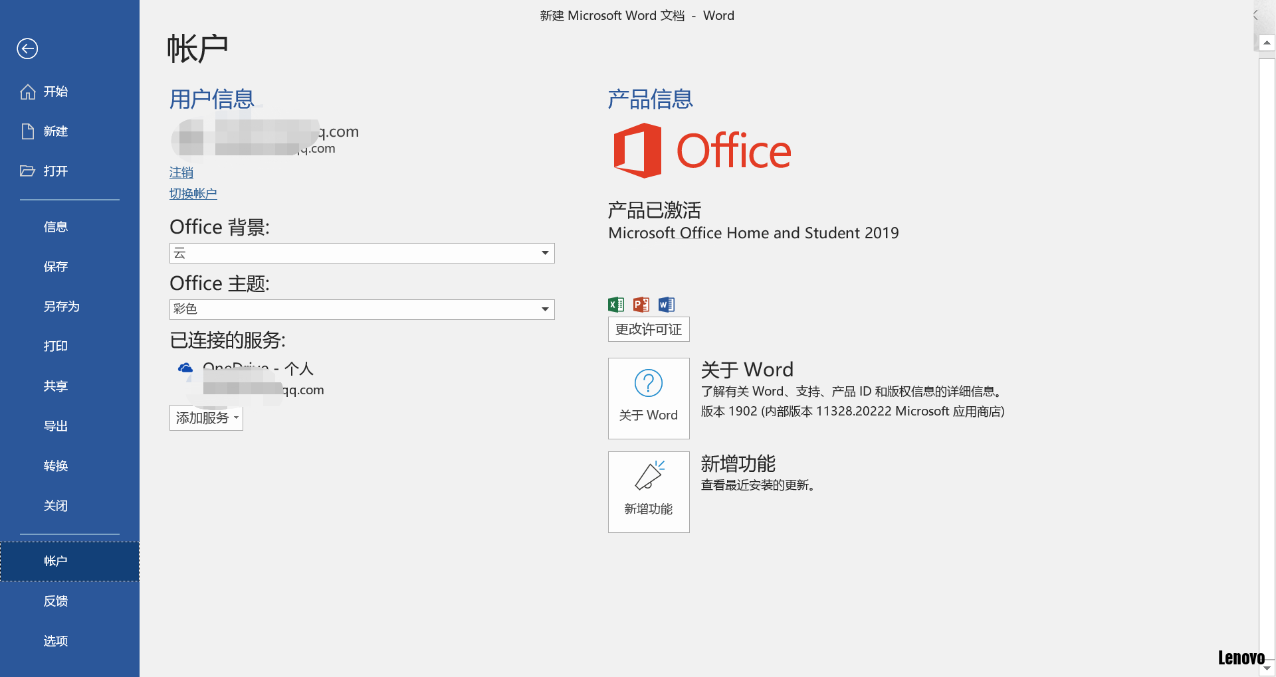Click the Home house icon beside 开始
Image resolution: width=1276 pixels, height=677 pixels.
[x=28, y=92]
